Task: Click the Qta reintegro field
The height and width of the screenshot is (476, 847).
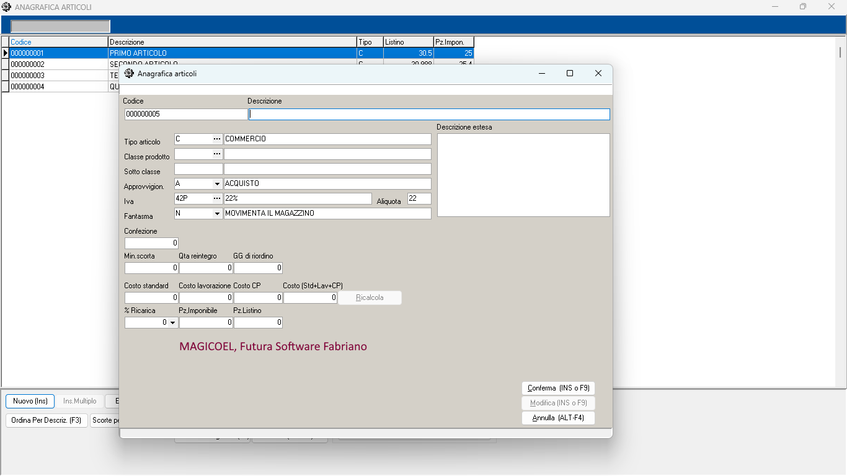Action: [x=206, y=268]
